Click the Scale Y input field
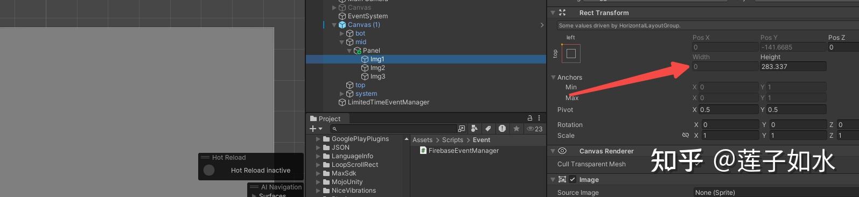 pyautogui.click(x=798, y=136)
